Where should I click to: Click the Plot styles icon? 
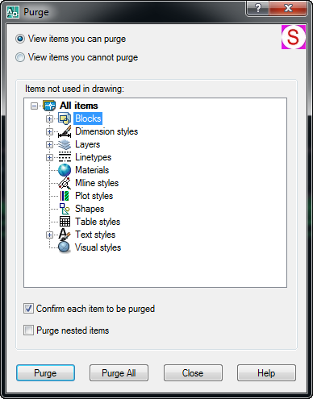click(65, 196)
